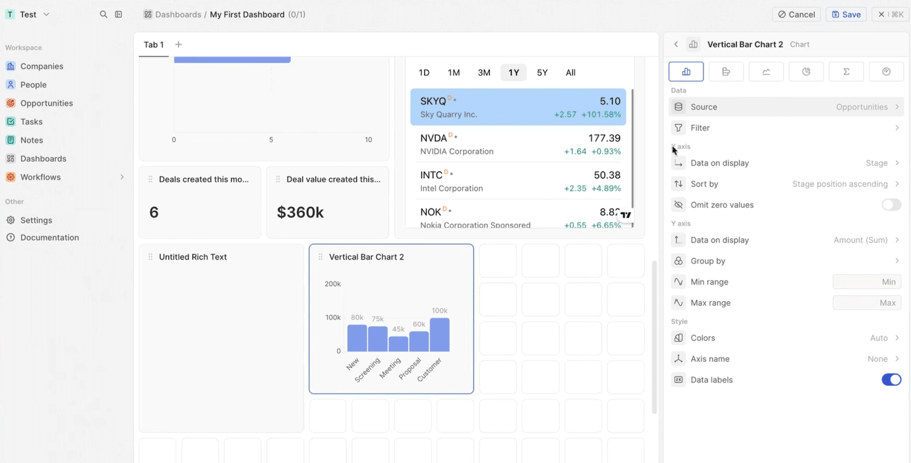Image resolution: width=911 pixels, height=463 pixels.
Task: Click the Untitled Rich Text widget title
Action: [193, 257]
